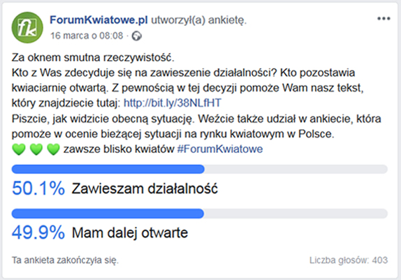
Task: Click the second green heart emoji
Action: [x=36, y=149]
